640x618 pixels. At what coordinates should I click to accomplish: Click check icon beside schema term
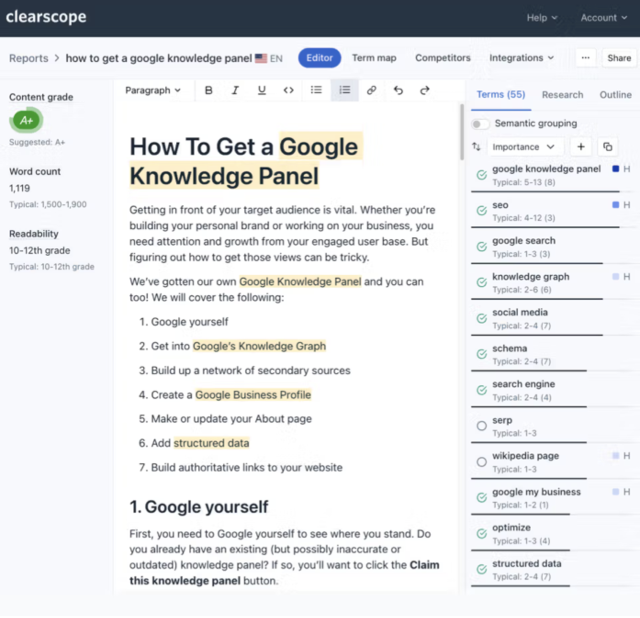point(482,354)
